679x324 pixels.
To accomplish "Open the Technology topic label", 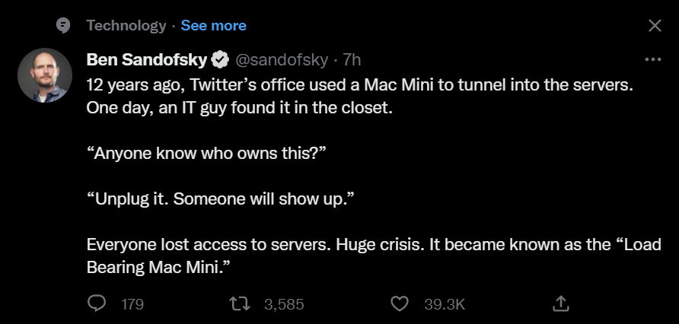I will tap(126, 26).
